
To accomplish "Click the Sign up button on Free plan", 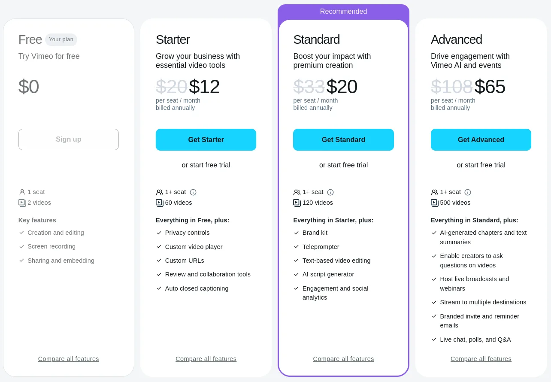I will 69,139.
